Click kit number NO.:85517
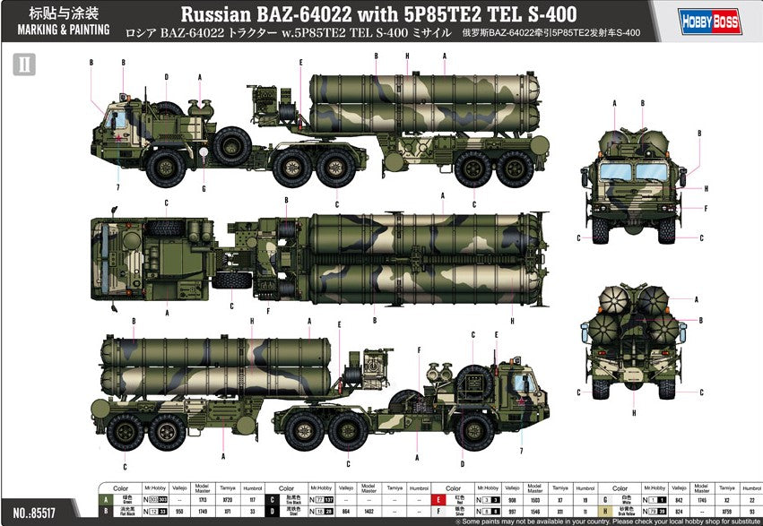The height and width of the screenshot is (526, 763). tap(34, 513)
